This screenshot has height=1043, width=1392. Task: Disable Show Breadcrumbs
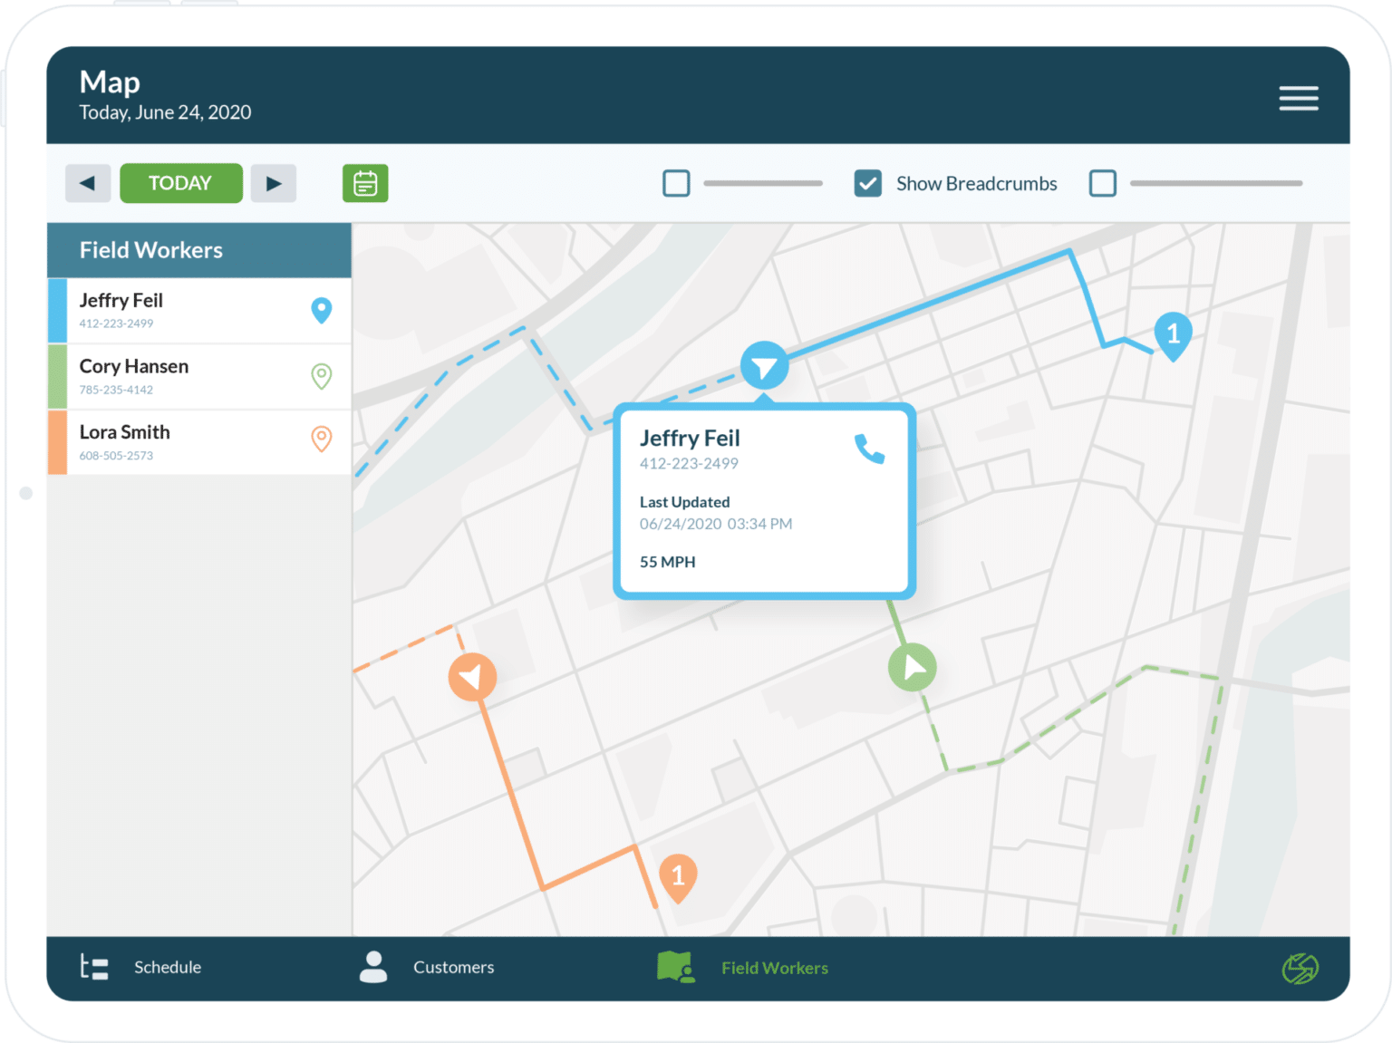click(867, 183)
